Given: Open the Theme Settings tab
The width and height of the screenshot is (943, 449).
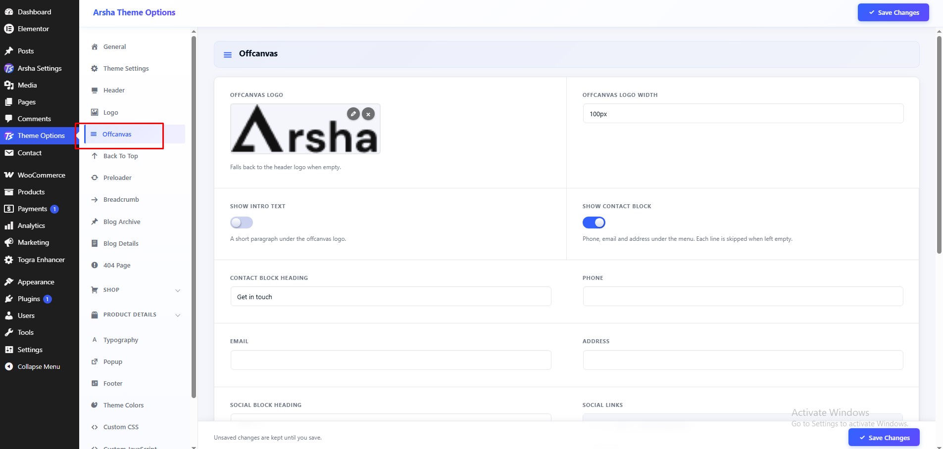Looking at the screenshot, I should (135, 68).
